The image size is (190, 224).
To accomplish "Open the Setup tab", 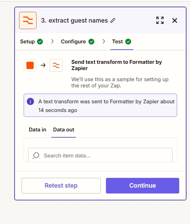I will pos(32,42).
